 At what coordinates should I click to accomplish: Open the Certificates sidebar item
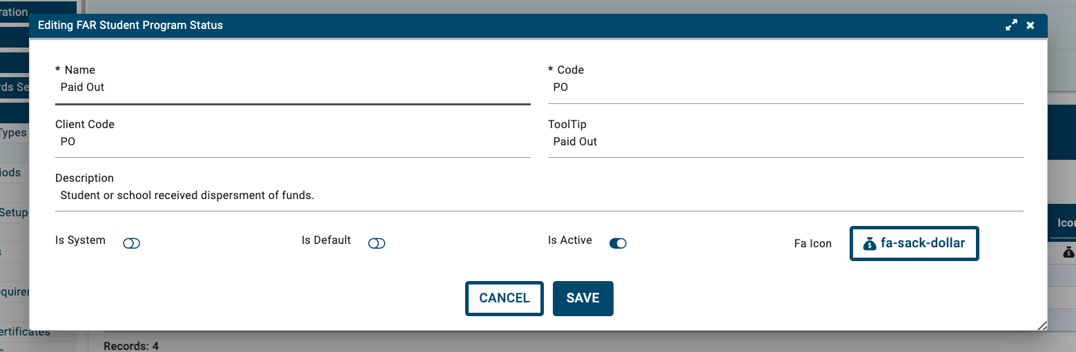click(25, 332)
